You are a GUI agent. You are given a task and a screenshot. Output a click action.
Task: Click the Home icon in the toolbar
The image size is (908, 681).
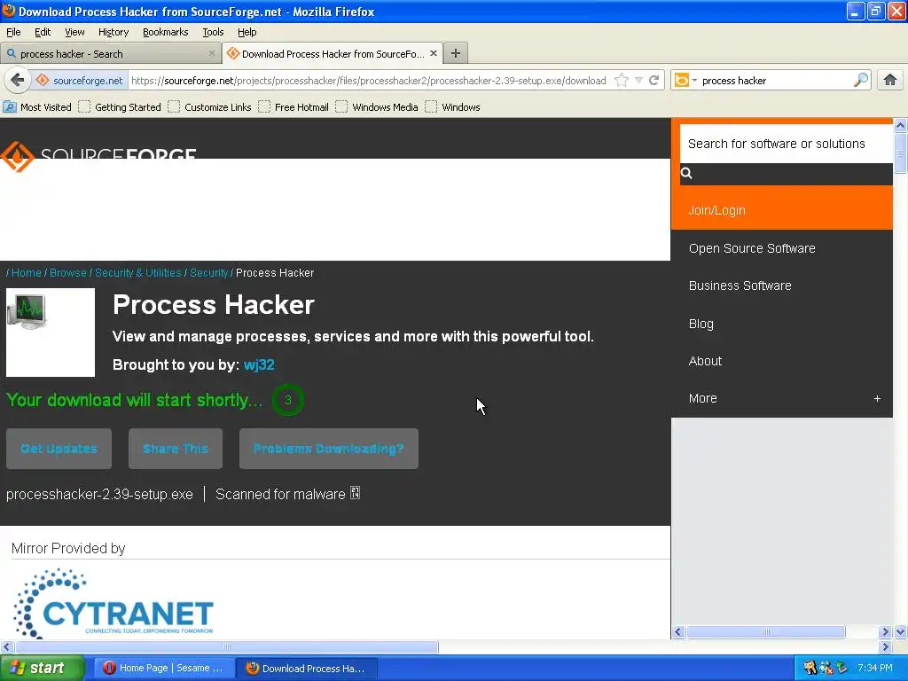coord(890,80)
